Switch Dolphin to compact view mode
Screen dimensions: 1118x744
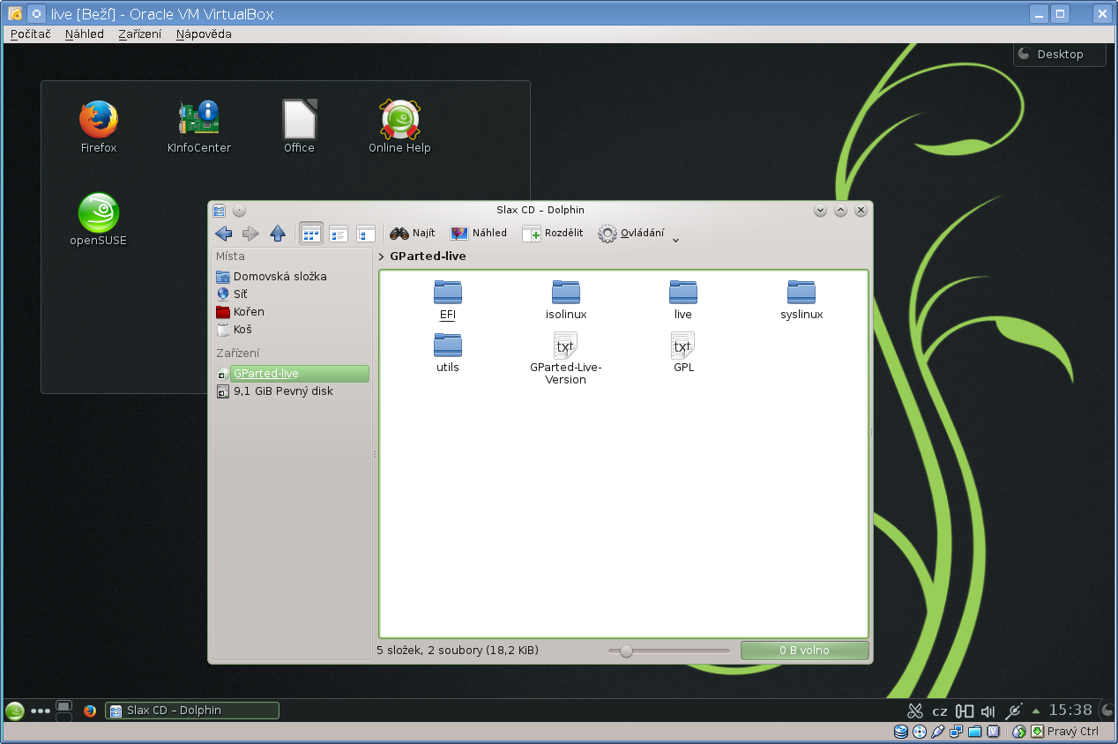pos(339,234)
